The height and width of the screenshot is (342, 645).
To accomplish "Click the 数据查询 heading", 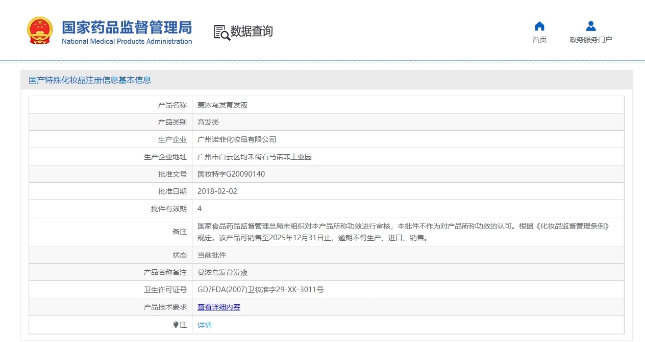I will 252,32.
